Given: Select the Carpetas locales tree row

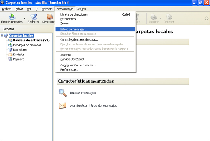Looking at the screenshot, I should [x=21, y=35].
